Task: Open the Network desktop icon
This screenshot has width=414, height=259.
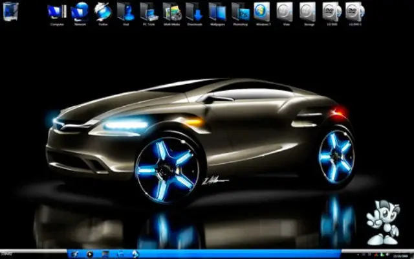Action: point(80,14)
